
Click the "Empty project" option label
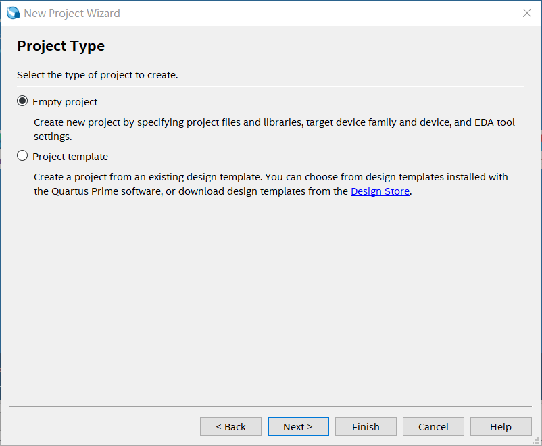point(65,102)
